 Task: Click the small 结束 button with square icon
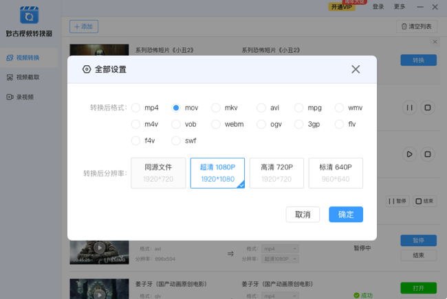(x=424, y=201)
